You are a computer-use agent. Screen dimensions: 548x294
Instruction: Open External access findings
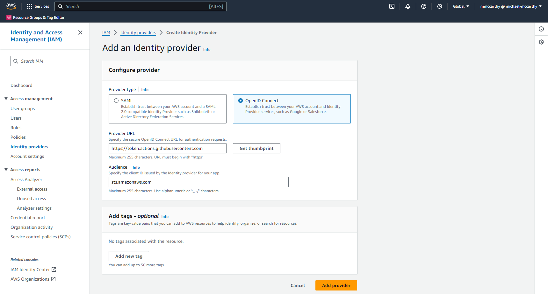click(x=32, y=189)
